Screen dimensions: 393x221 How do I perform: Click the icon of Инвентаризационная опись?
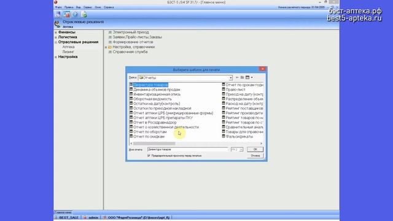point(131,94)
